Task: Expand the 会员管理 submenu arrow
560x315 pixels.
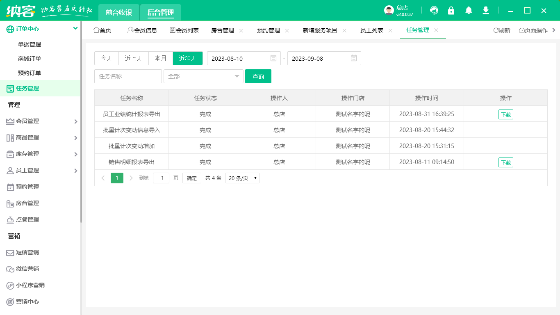Action: tap(76, 121)
